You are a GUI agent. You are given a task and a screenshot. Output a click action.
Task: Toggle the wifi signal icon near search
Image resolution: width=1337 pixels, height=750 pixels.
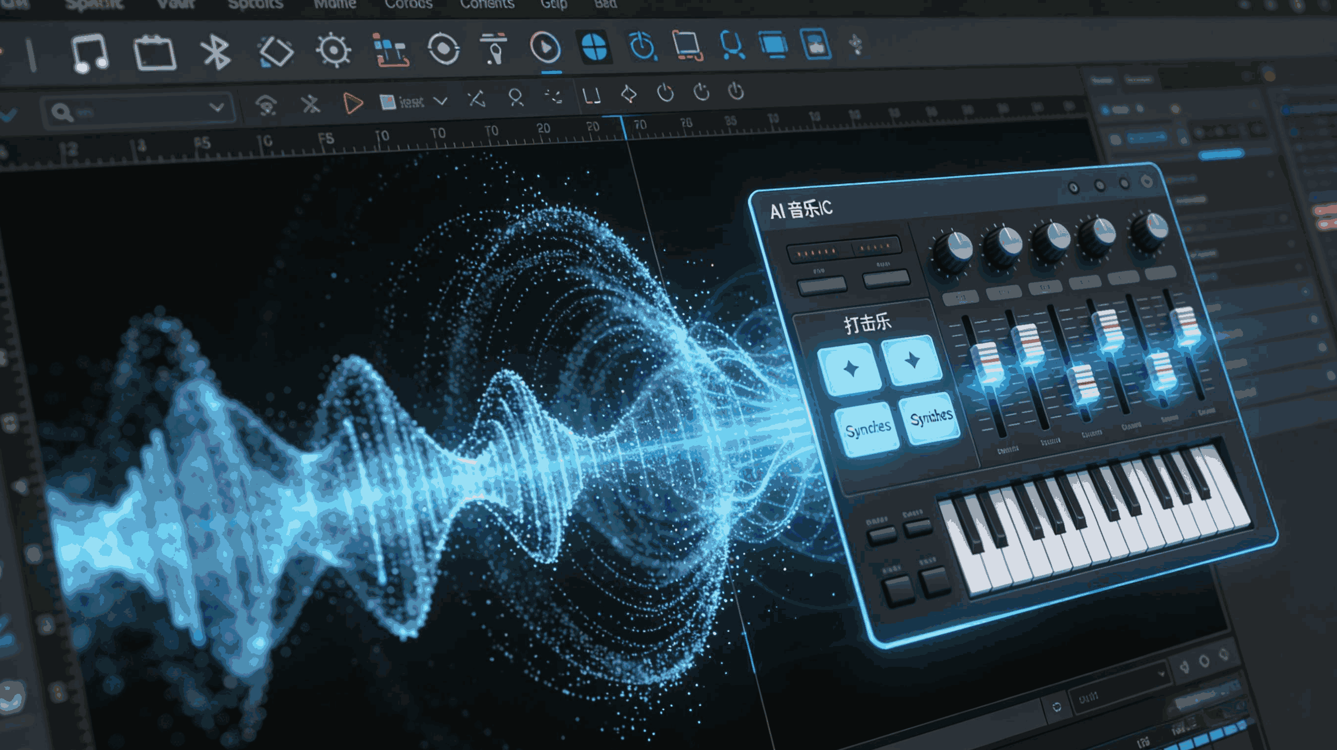tap(266, 105)
